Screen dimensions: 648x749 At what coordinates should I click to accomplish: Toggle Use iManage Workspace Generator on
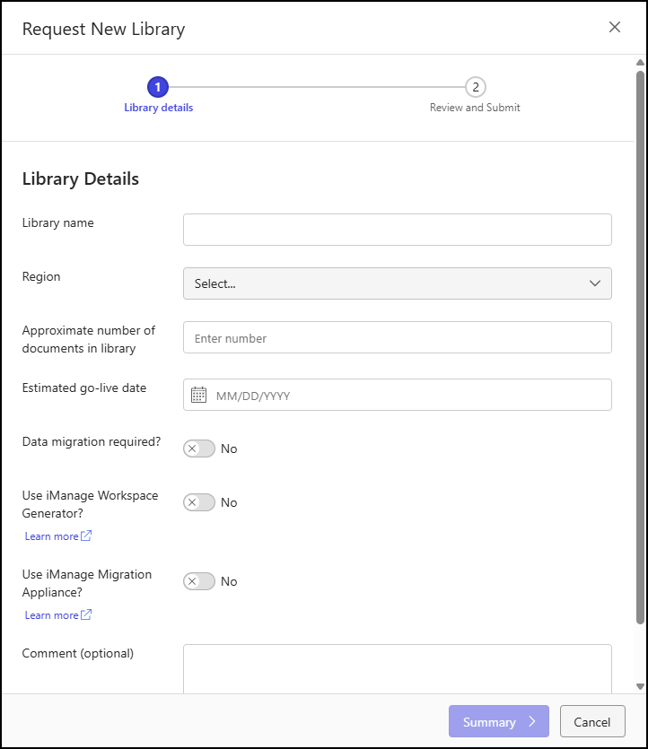point(199,502)
